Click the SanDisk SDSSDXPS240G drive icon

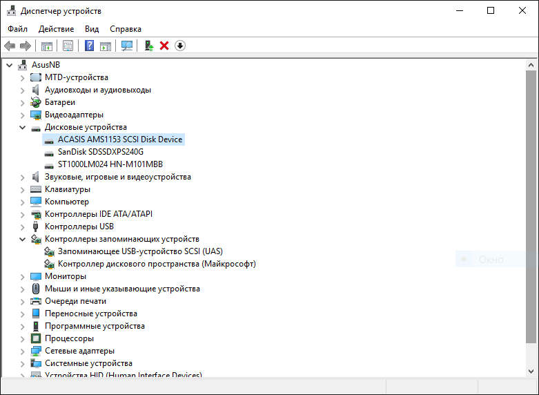pyautogui.click(x=49, y=153)
